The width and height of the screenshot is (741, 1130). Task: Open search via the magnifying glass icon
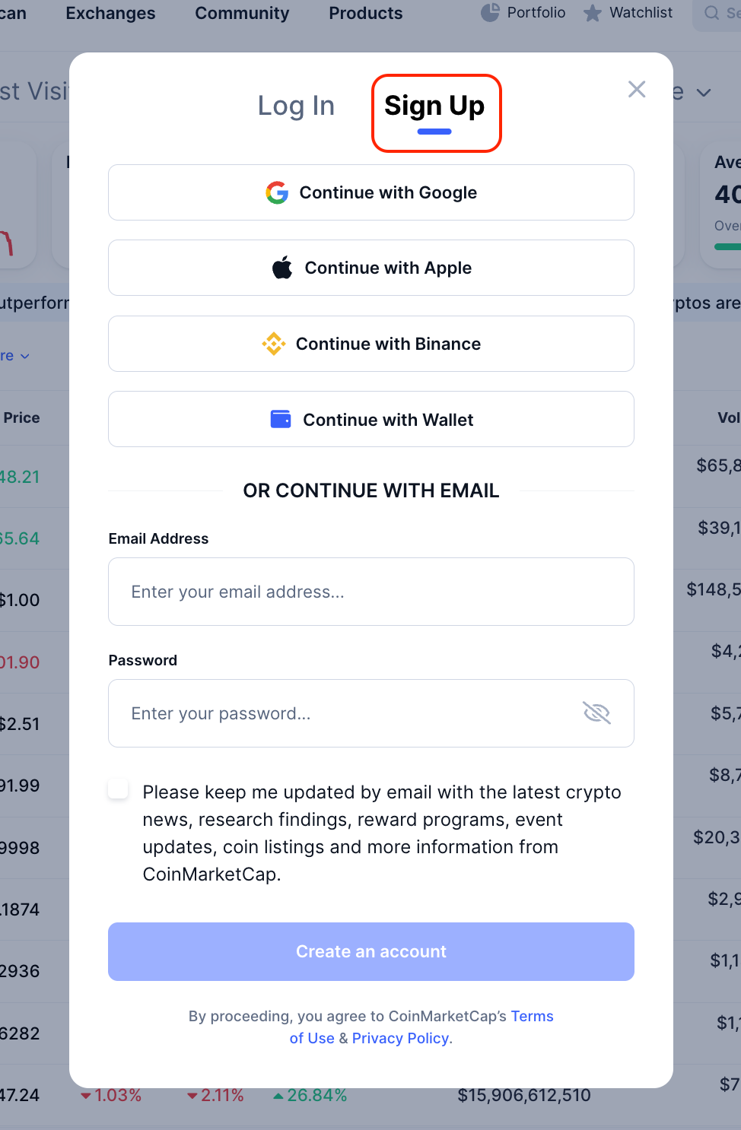pos(711,12)
